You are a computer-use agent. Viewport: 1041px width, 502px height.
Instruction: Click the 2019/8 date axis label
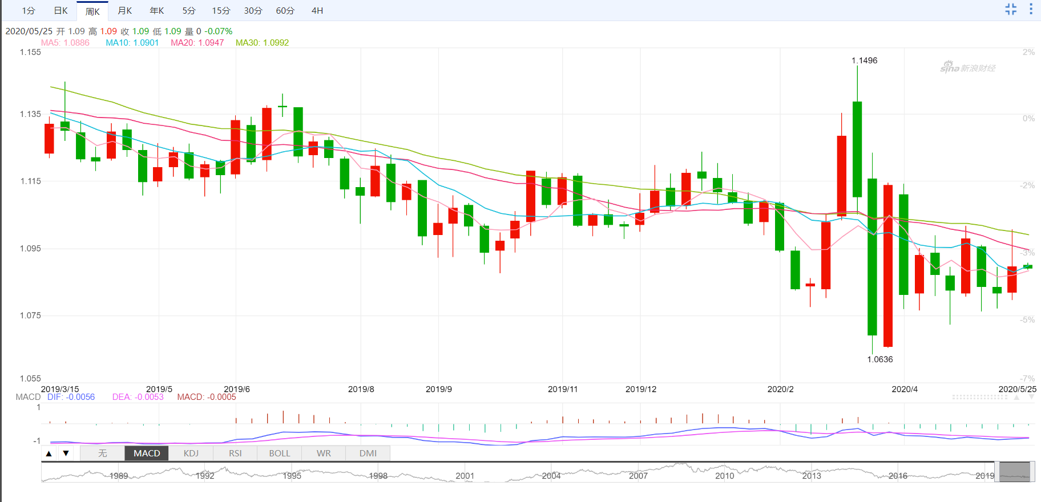[361, 389]
